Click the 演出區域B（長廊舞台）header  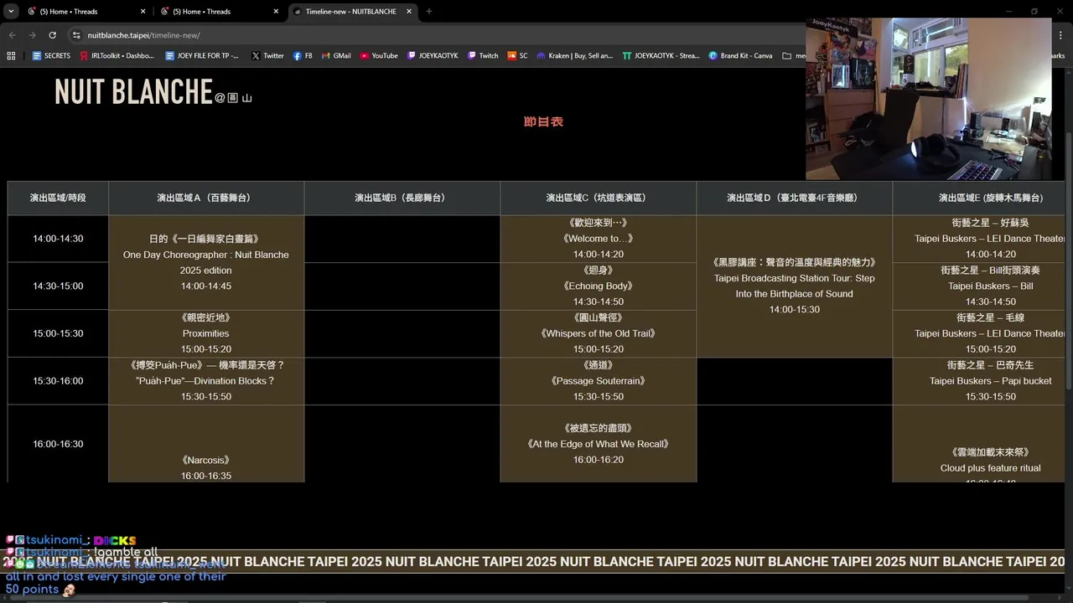[x=402, y=198]
